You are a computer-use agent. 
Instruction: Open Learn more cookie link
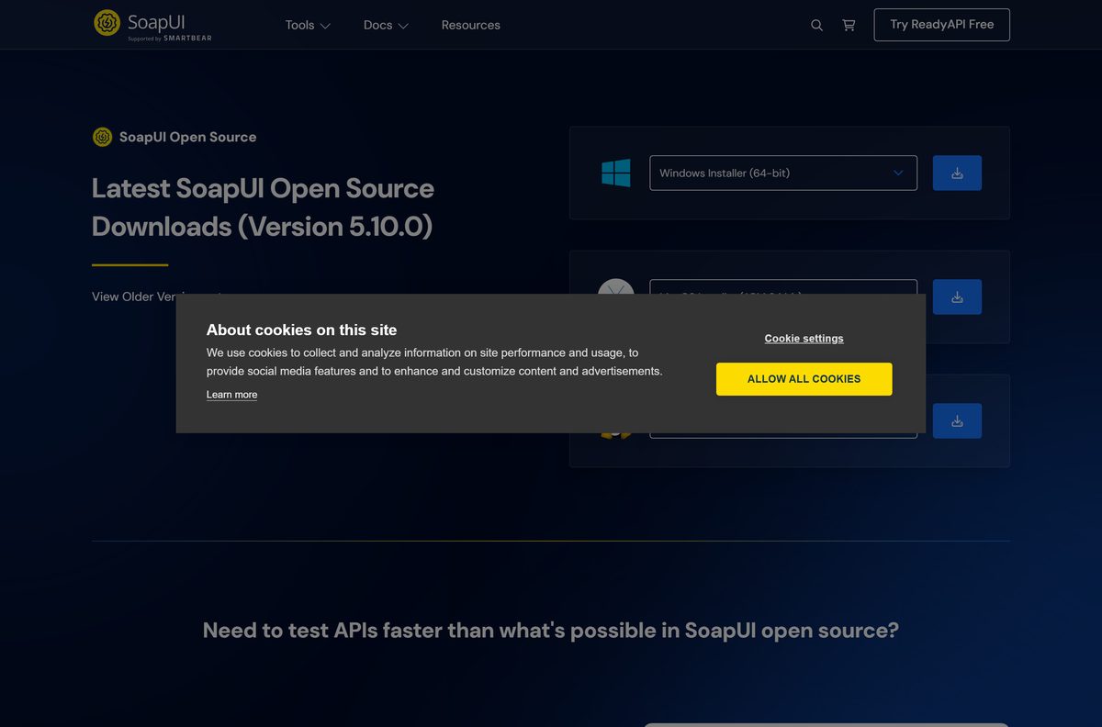click(x=231, y=395)
